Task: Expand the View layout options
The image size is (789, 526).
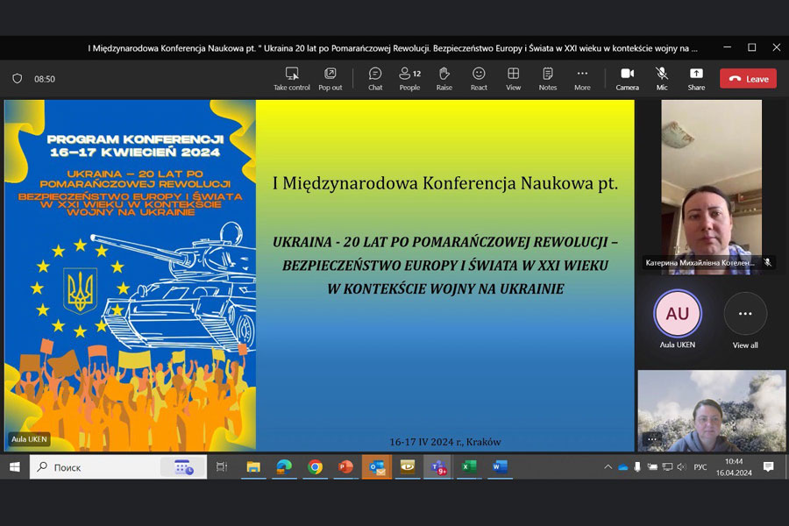Action: pyautogui.click(x=513, y=78)
